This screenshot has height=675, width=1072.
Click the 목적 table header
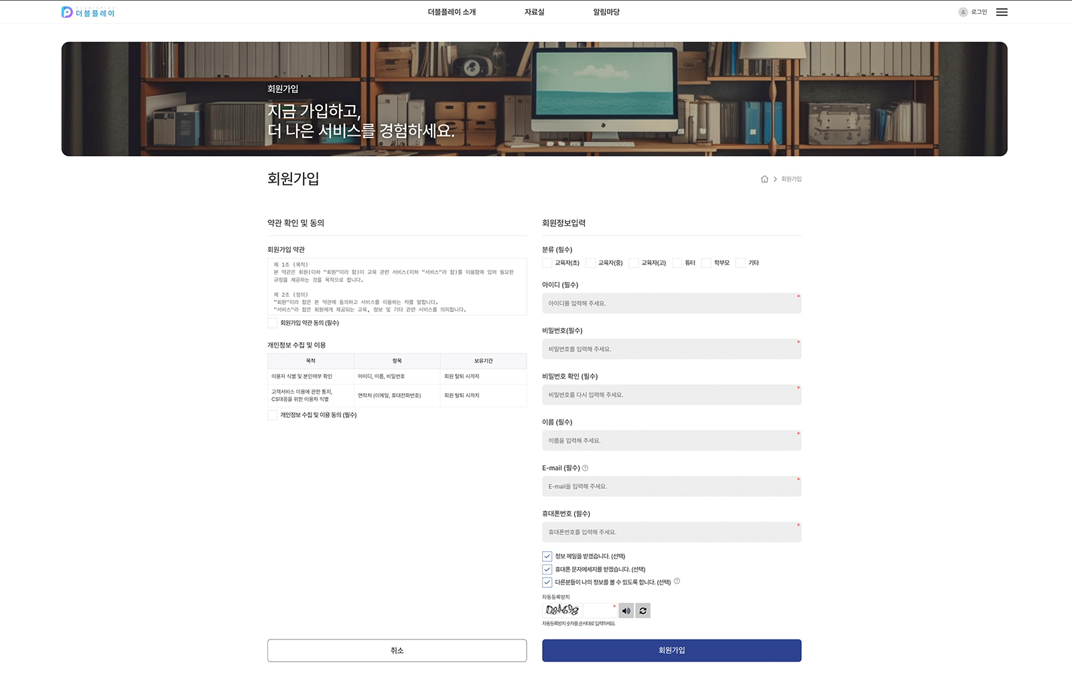click(x=311, y=361)
